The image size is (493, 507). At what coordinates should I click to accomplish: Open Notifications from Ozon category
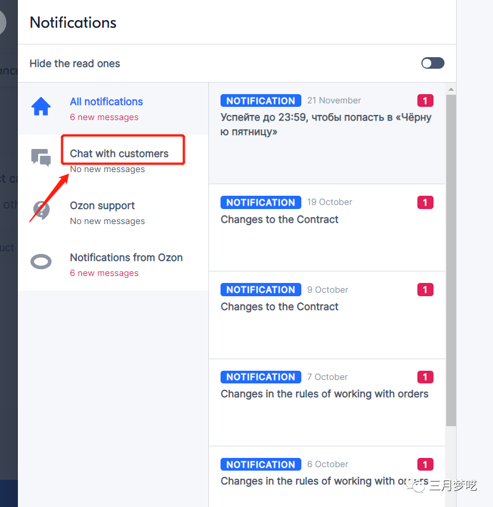126,258
